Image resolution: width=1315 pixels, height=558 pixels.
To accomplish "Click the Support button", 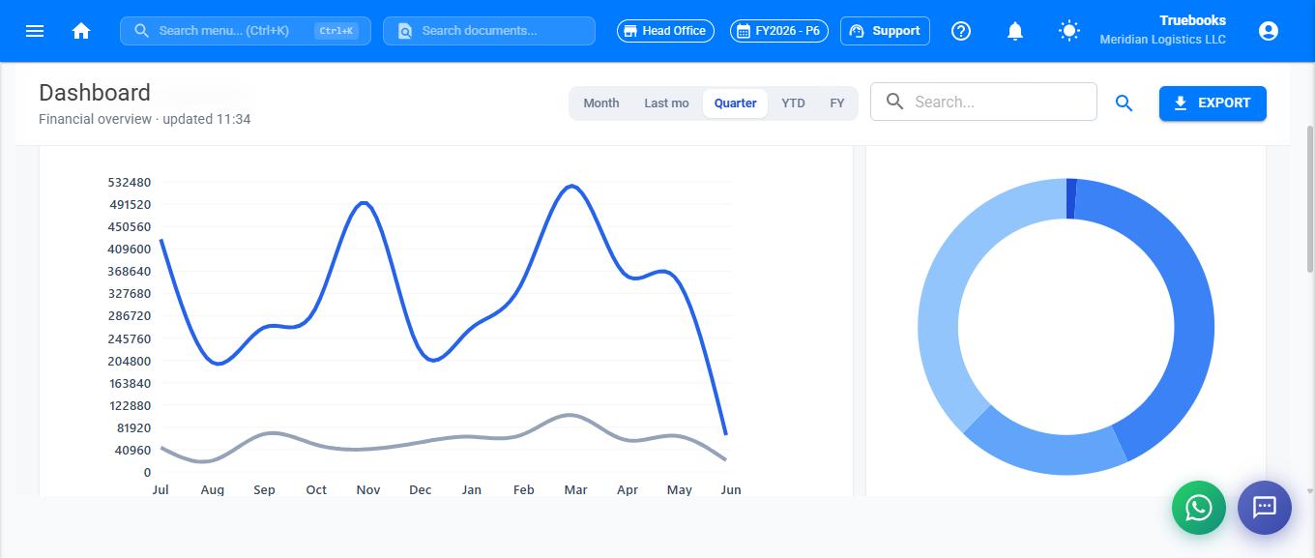I will click(x=885, y=31).
